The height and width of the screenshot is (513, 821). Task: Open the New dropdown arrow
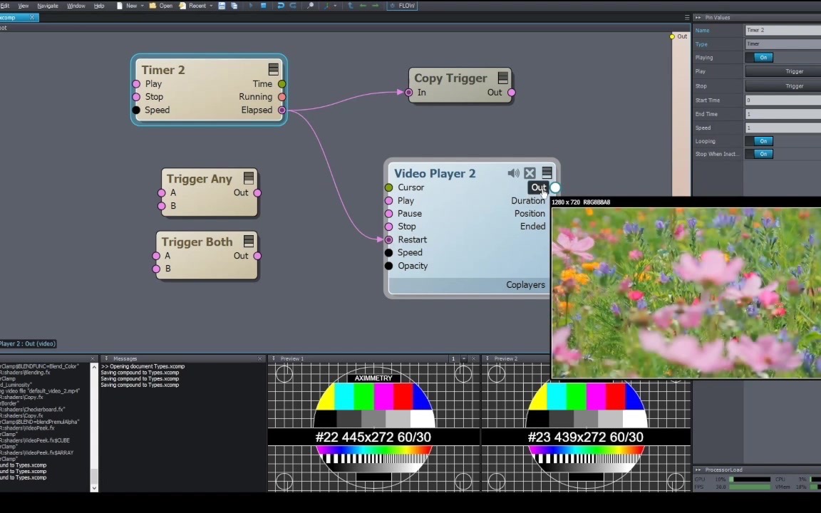(x=143, y=6)
